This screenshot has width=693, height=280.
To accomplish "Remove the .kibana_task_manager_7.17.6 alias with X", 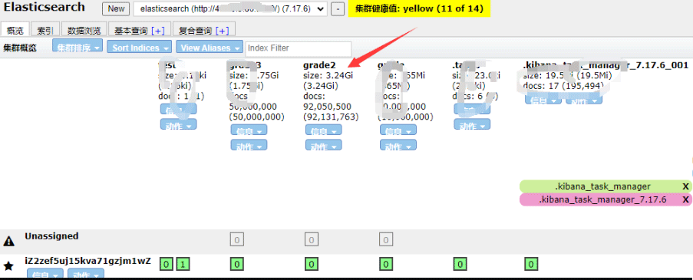I will [685, 199].
